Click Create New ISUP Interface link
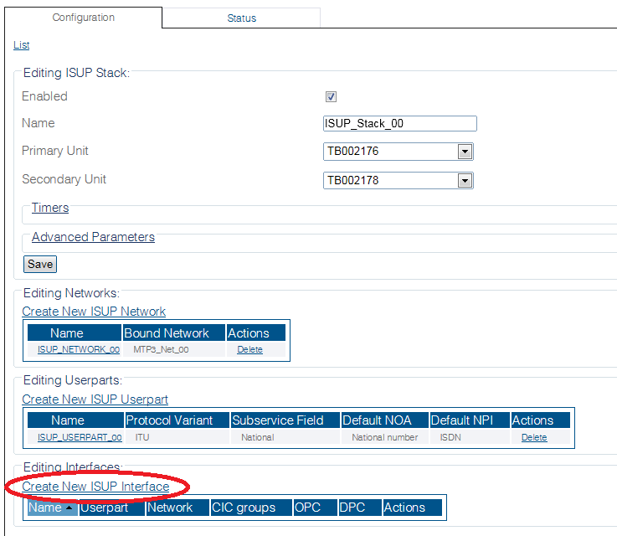The width and height of the screenshot is (617, 536). pyautogui.click(x=95, y=487)
